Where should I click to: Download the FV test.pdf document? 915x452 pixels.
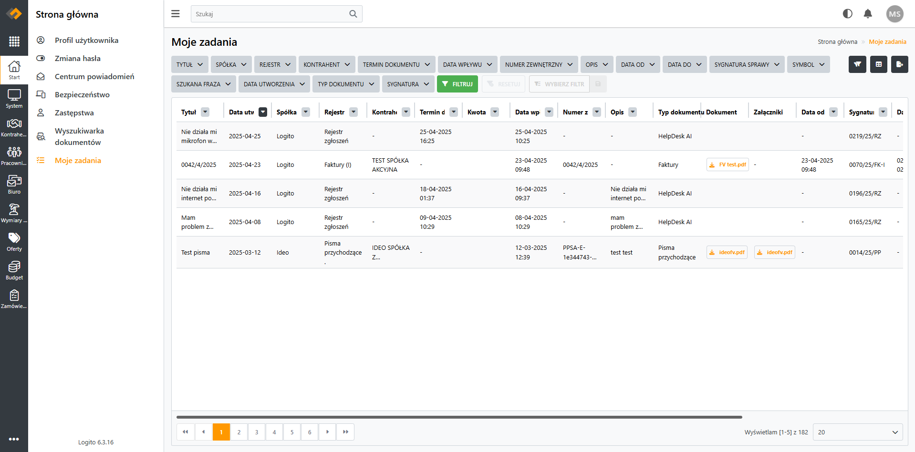[x=728, y=164]
